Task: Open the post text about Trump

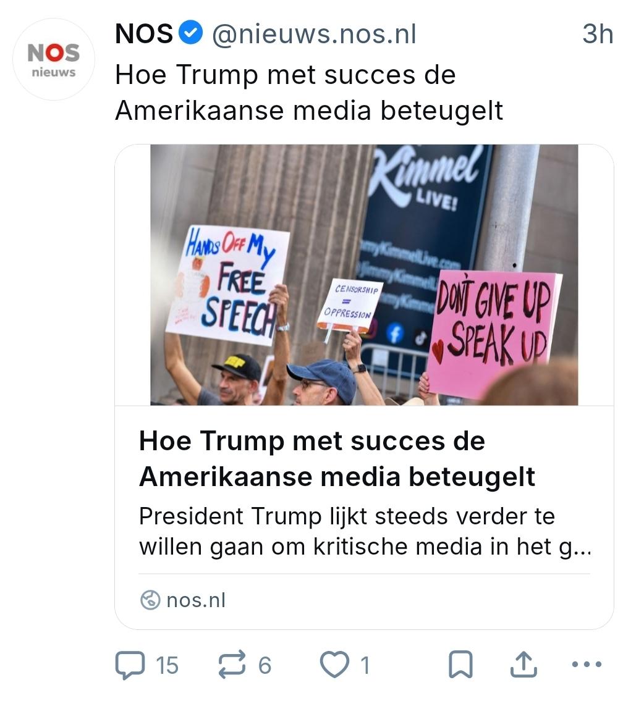Action: [309, 93]
